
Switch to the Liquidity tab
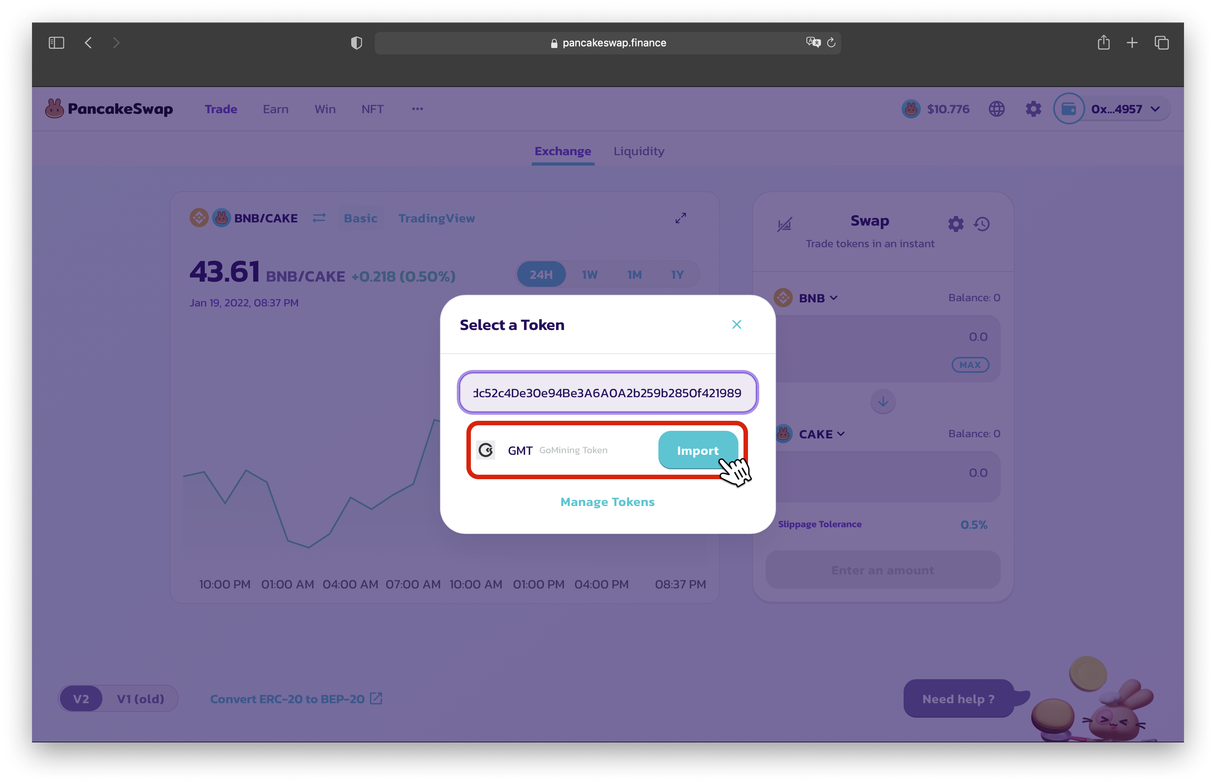tap(639, 151)
